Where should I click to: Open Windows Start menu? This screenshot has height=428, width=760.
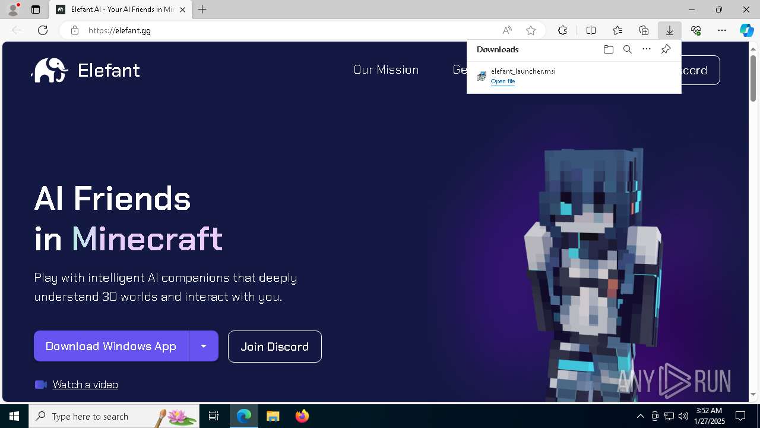pos(14,416)
